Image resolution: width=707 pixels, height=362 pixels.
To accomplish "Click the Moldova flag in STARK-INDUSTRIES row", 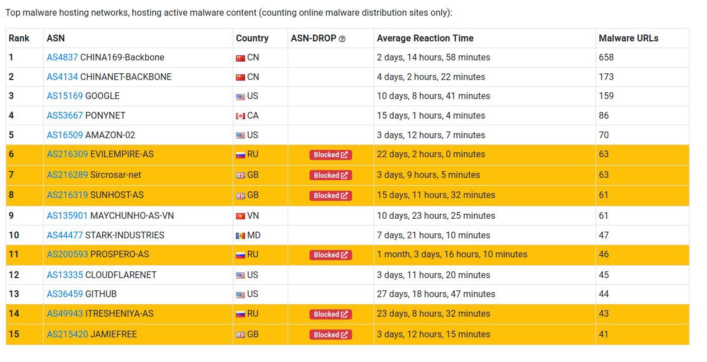I will point(241,236).
